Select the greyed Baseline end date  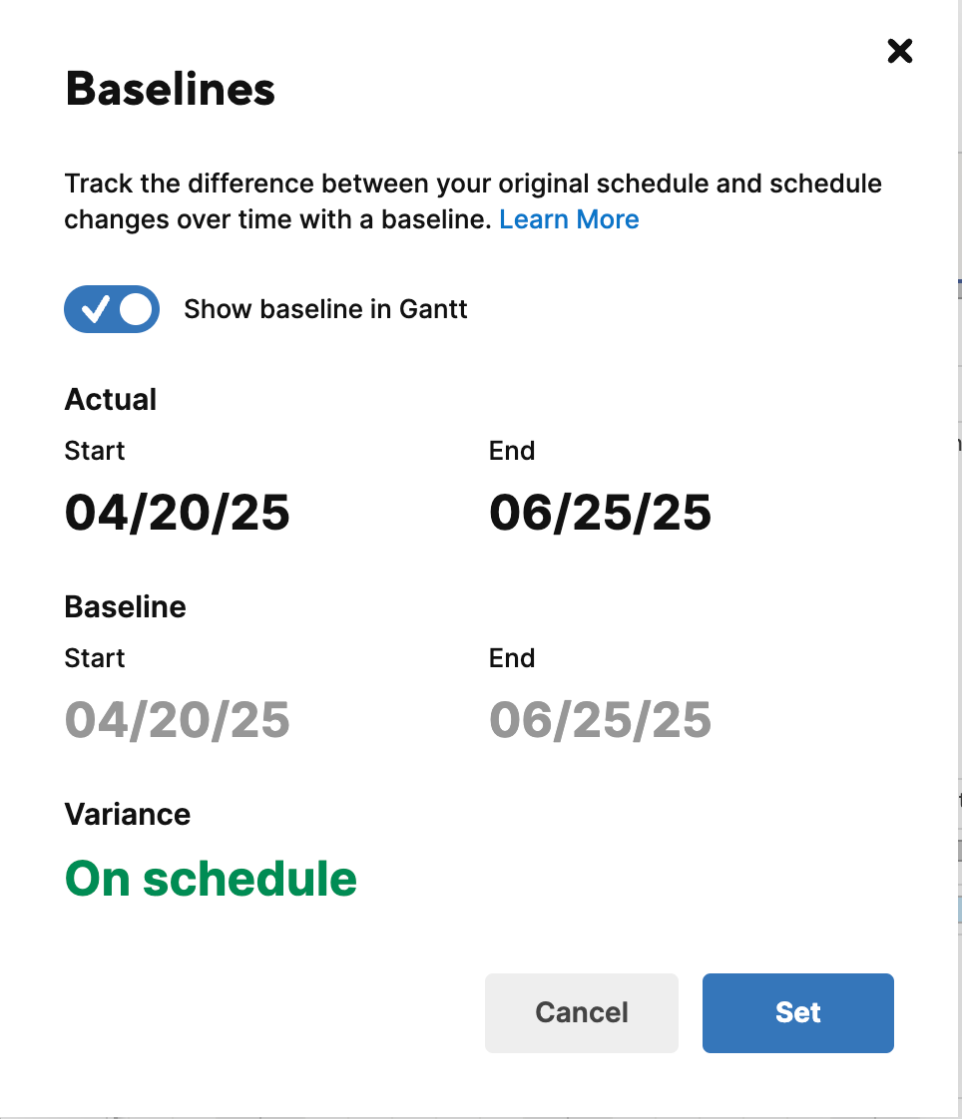tap(600, 720)
